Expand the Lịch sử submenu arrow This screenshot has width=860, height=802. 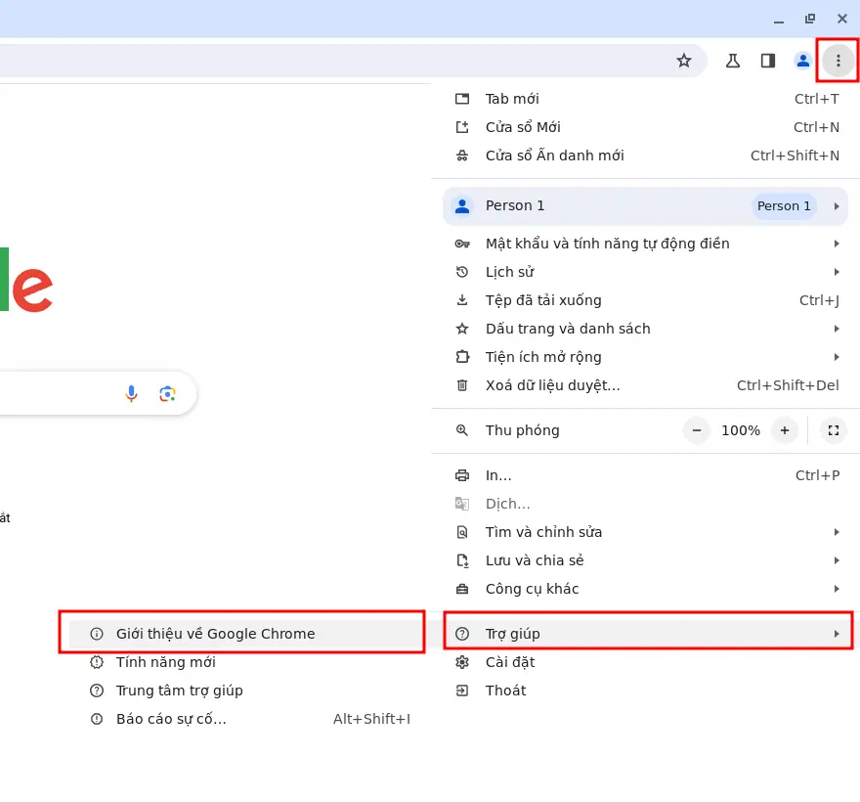pos(837,272)
